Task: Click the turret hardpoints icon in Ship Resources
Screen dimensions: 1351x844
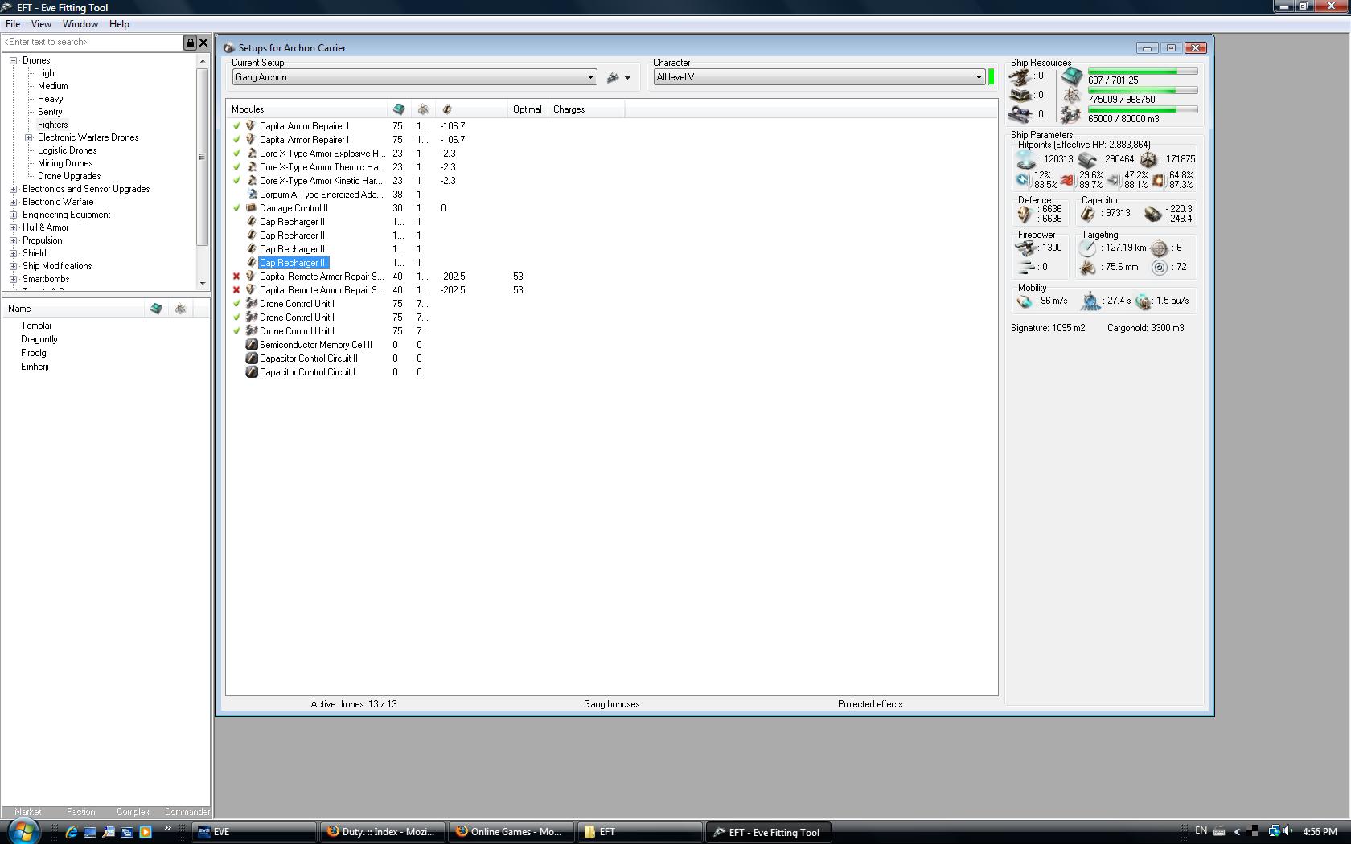Action: (1020, 76)
